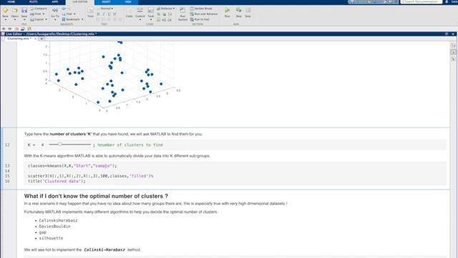Toggle italic text formatting
Screen dimensions: 458x258
(103, 14)
